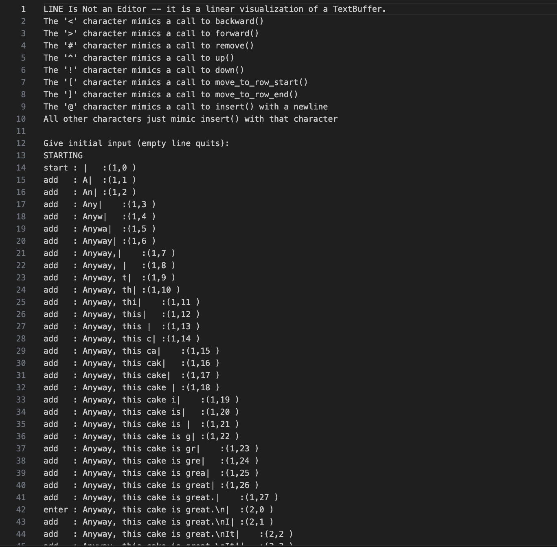557x547 pixels.
Task: Click the 'start' label on line 14
Action: (x=56, y=168)
